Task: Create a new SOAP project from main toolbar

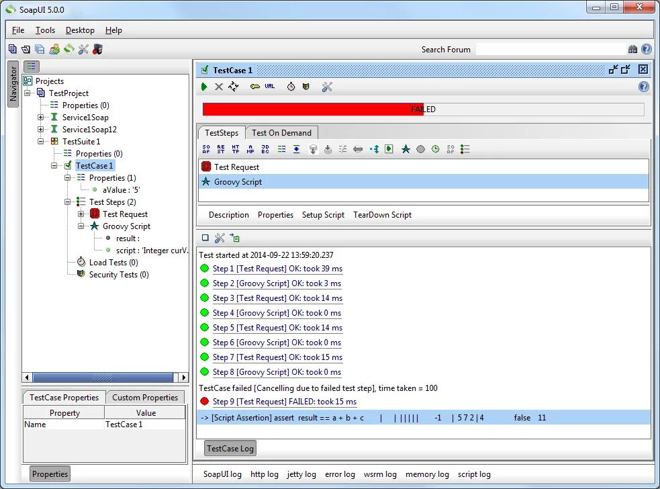Action: point(13,49)
